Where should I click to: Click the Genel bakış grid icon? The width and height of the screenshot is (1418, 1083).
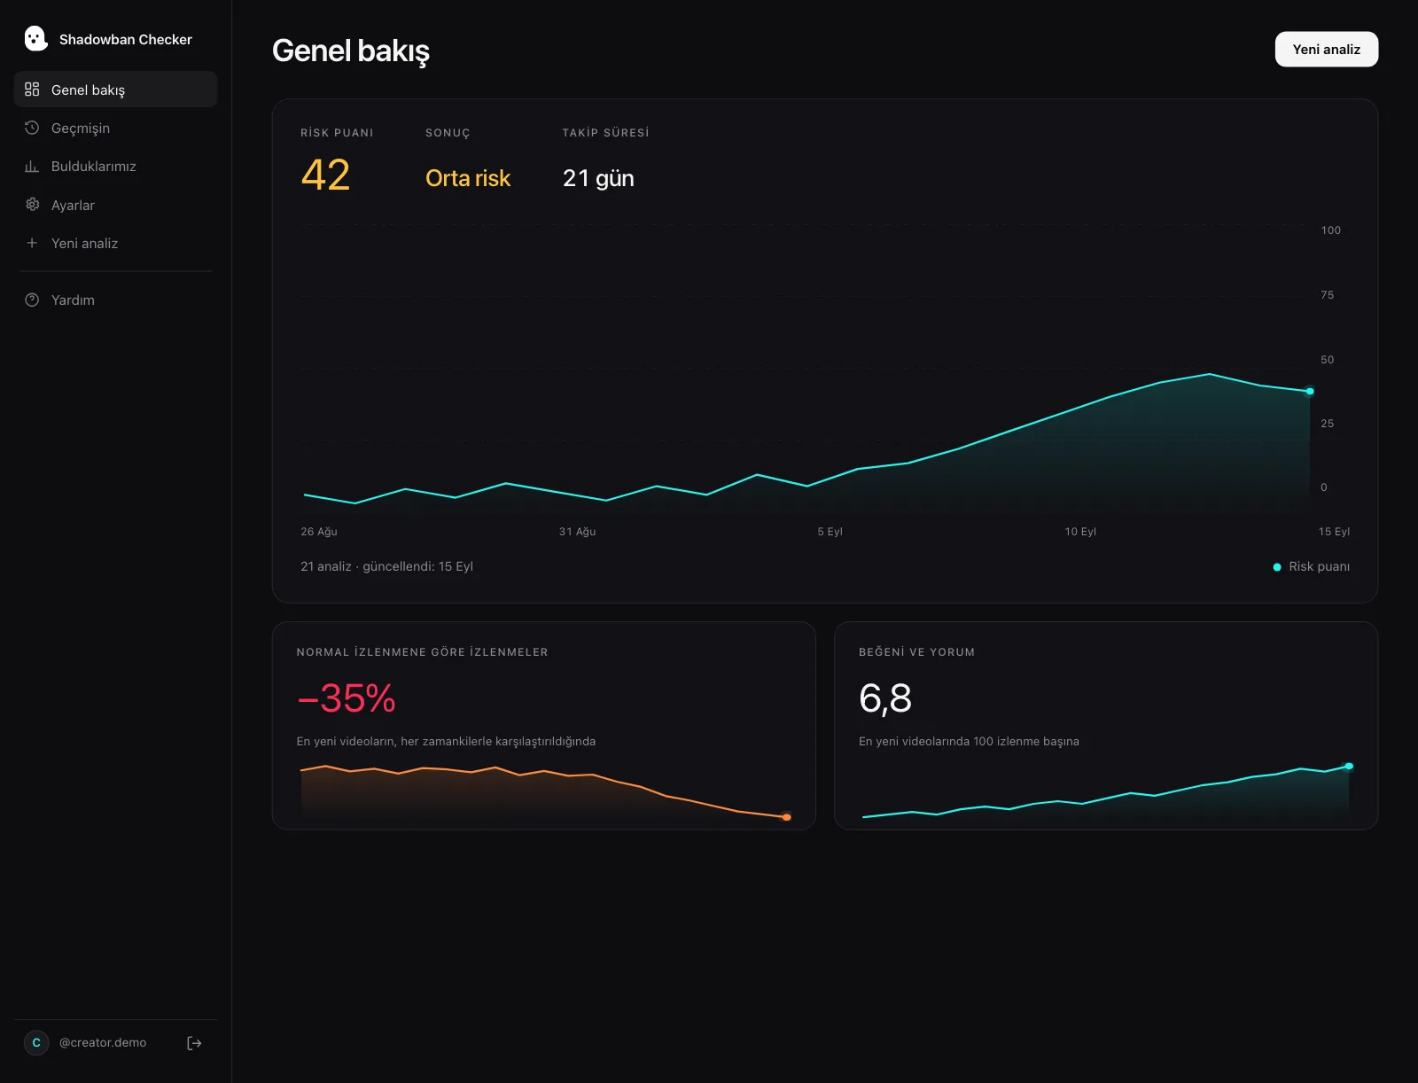coord(32,90)
